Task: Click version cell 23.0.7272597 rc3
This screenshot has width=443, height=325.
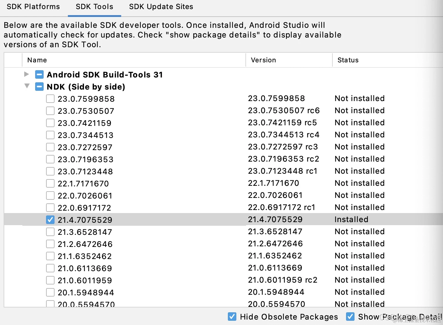Action: click(x=283, y=147)
